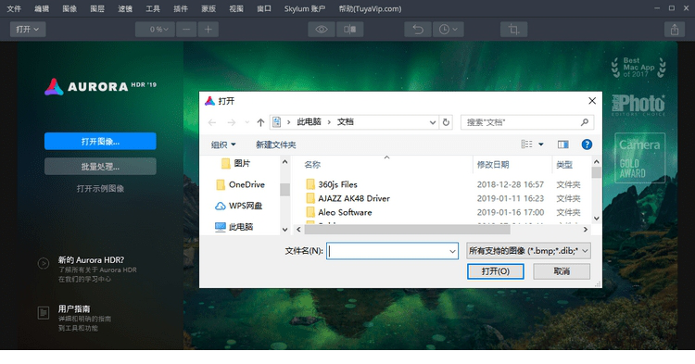This screenshot has height=364, width=695.
Task: Click the zoom out minus button
Action: (x=186, y=30)
